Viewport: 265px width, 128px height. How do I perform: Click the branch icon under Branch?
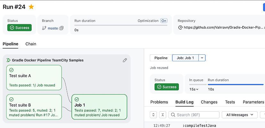tap(44, 28)
